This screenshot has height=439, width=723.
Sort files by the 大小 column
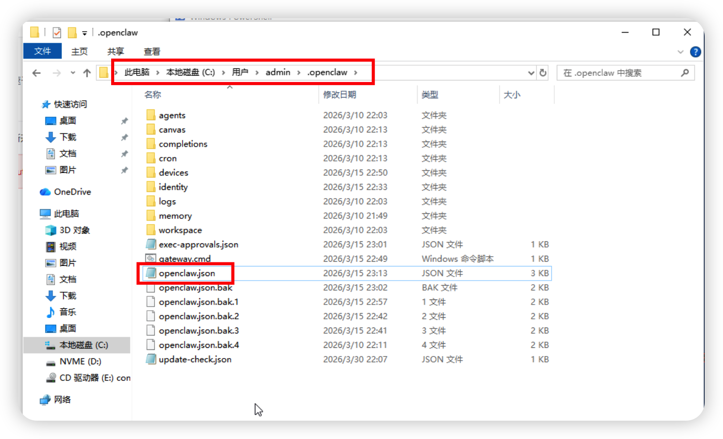(x=512, y=94)
